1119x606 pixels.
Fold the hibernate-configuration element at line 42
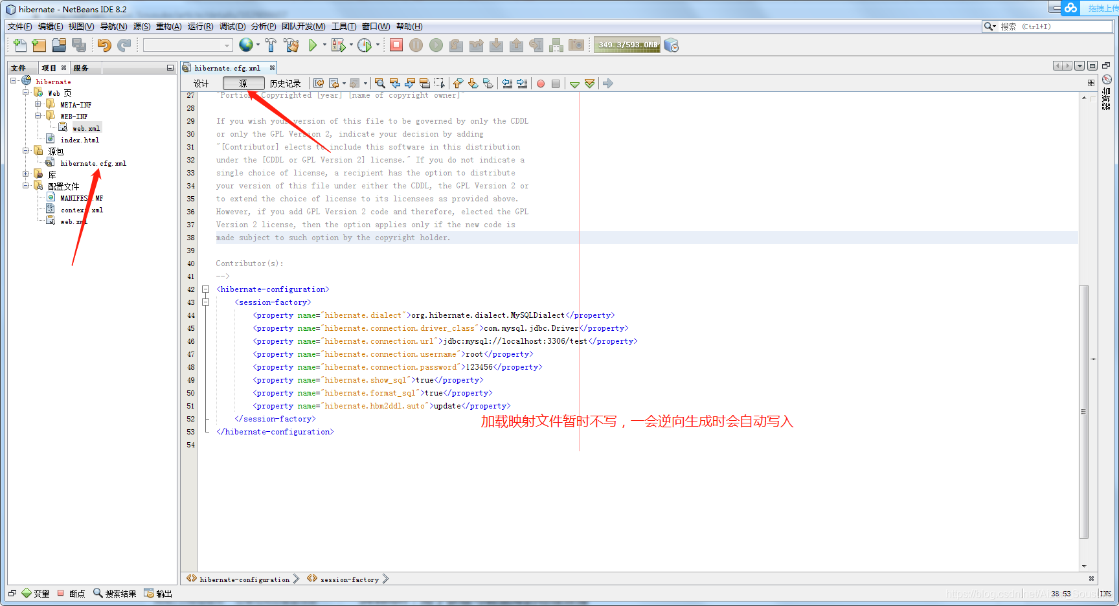coord(205,289)
